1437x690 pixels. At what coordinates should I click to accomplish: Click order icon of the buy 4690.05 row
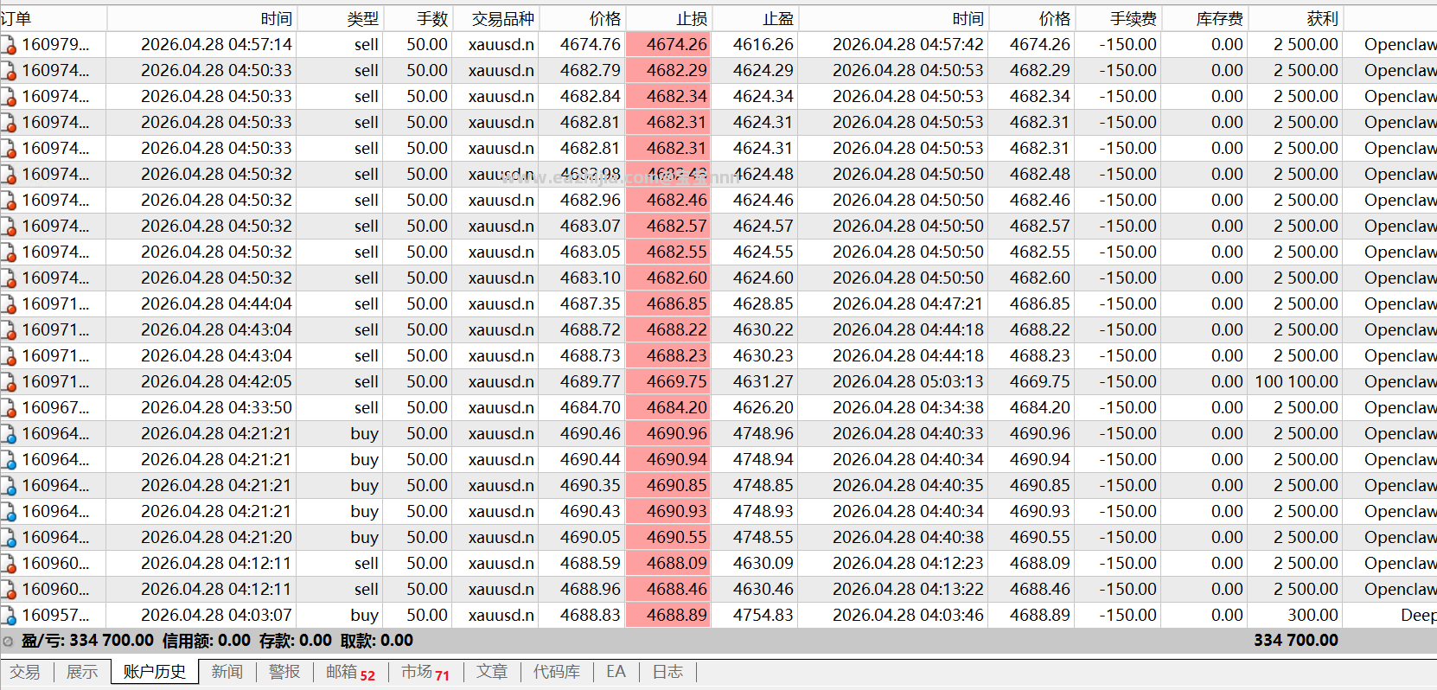(x=9, y=538)
